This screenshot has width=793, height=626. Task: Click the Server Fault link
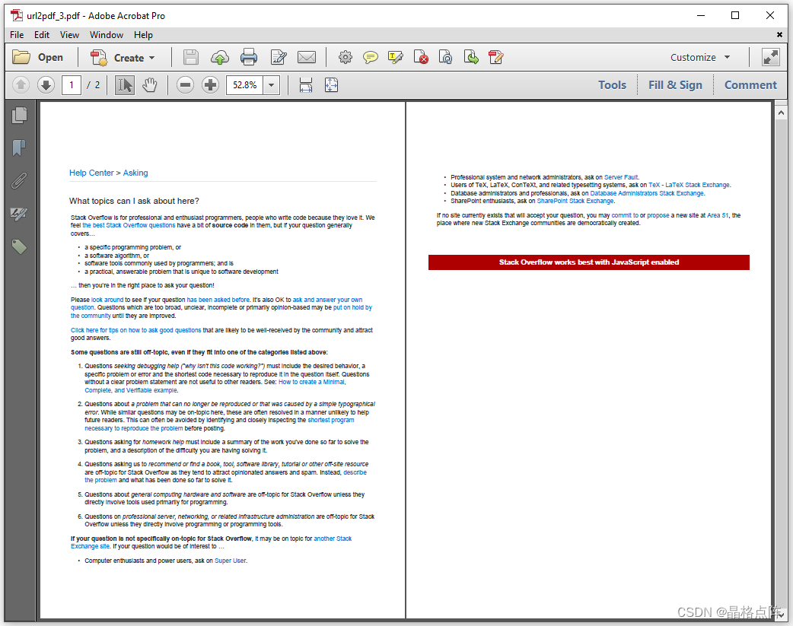(x=621, y=177)
